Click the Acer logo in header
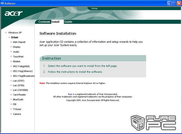Screen dimensions: 182x134 pos(14,14)
